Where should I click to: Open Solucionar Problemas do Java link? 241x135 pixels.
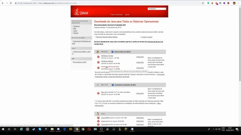[81, 42]
